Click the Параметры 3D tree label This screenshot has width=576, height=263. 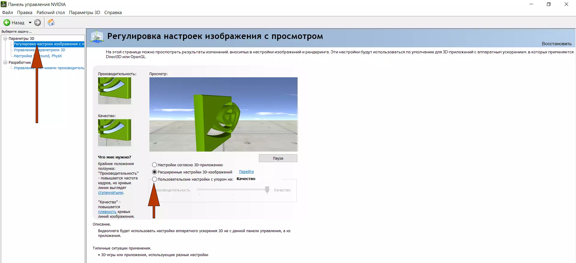21,38
